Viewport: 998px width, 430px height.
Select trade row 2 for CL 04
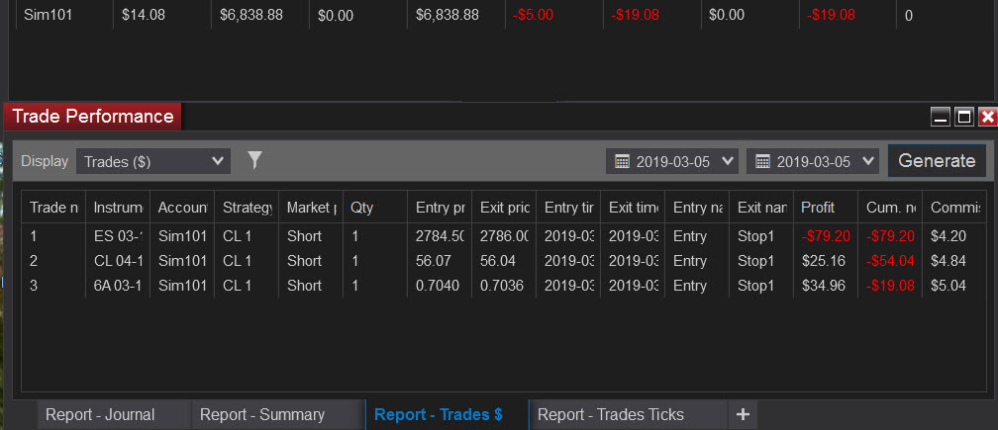tap(504, 261)
